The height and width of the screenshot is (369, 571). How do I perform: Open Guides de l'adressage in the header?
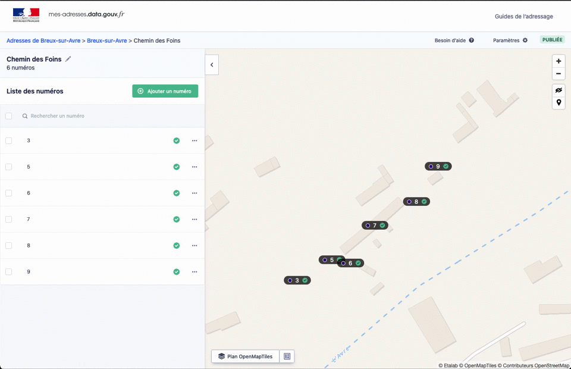[x=523, y=16]
